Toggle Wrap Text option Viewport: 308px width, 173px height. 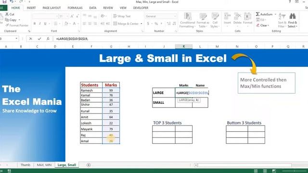(x=122, y=16)
